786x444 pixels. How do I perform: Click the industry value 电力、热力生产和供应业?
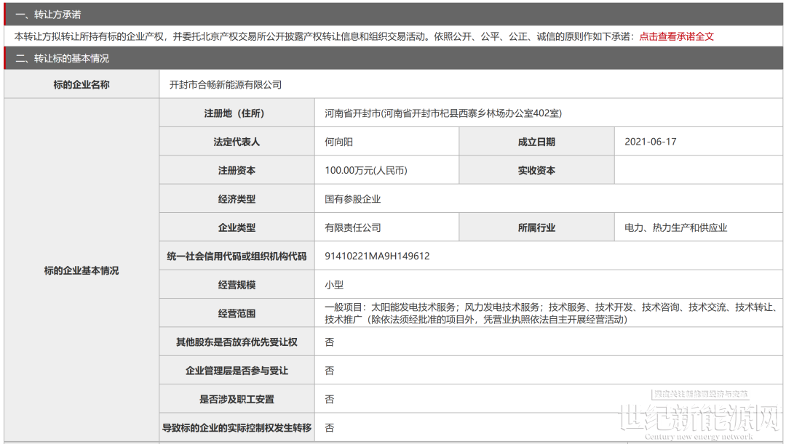click(675, 227)
